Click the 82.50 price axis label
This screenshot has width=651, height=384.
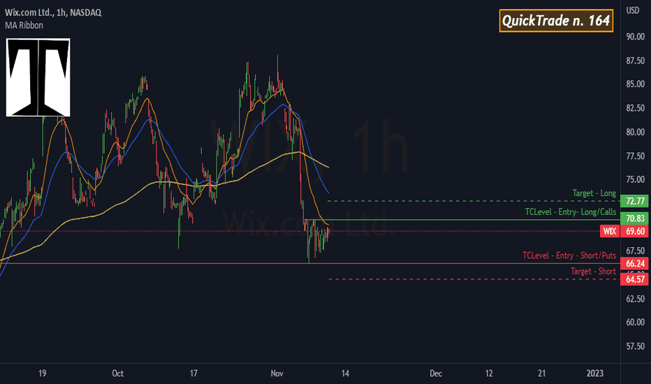[x=635, y=108]
